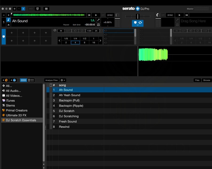212x169 pixels.
Task: Open the gear settings dropdown next to Analyze Files
Action: pos(63,80)
